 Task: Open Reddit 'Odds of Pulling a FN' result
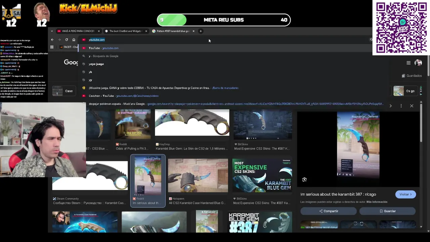pos(132,124)
